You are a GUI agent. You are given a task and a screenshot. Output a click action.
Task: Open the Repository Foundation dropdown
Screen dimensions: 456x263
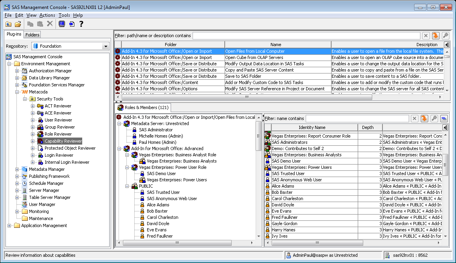click(106, 46)
